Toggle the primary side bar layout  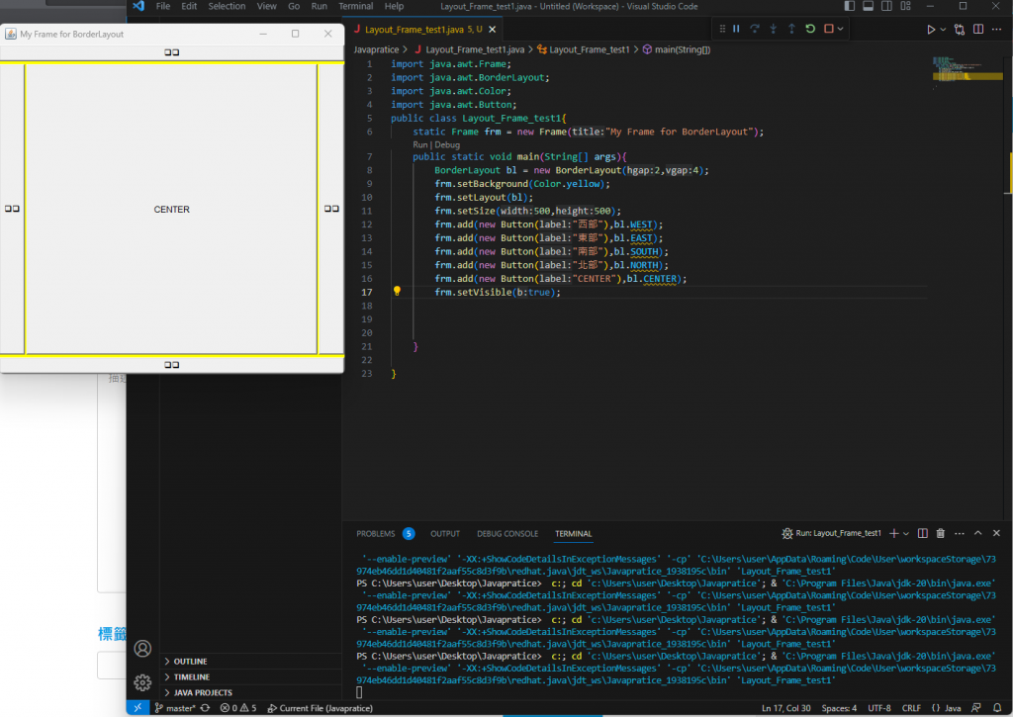849,7
